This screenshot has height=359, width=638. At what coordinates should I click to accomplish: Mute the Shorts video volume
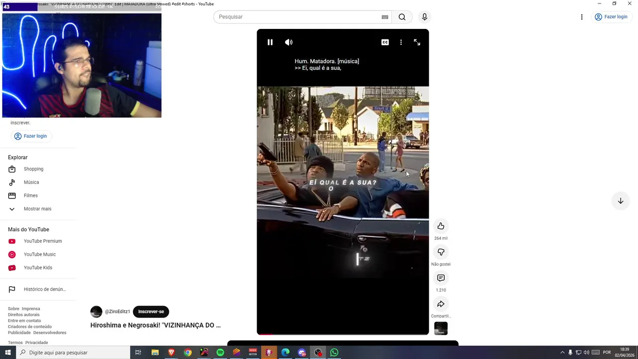coord(289,42)
